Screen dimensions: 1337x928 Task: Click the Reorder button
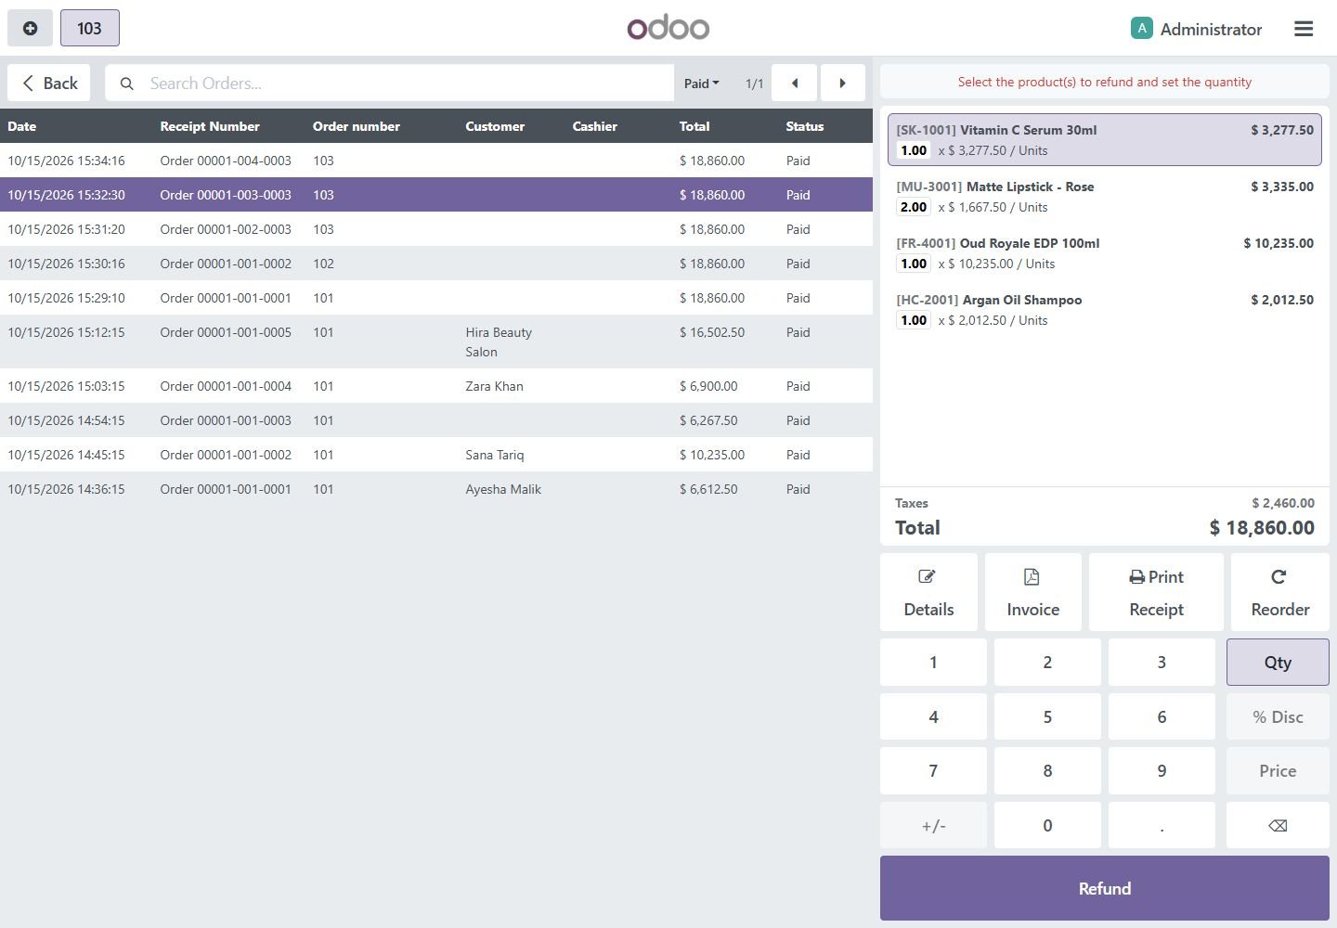(1279, 592)
